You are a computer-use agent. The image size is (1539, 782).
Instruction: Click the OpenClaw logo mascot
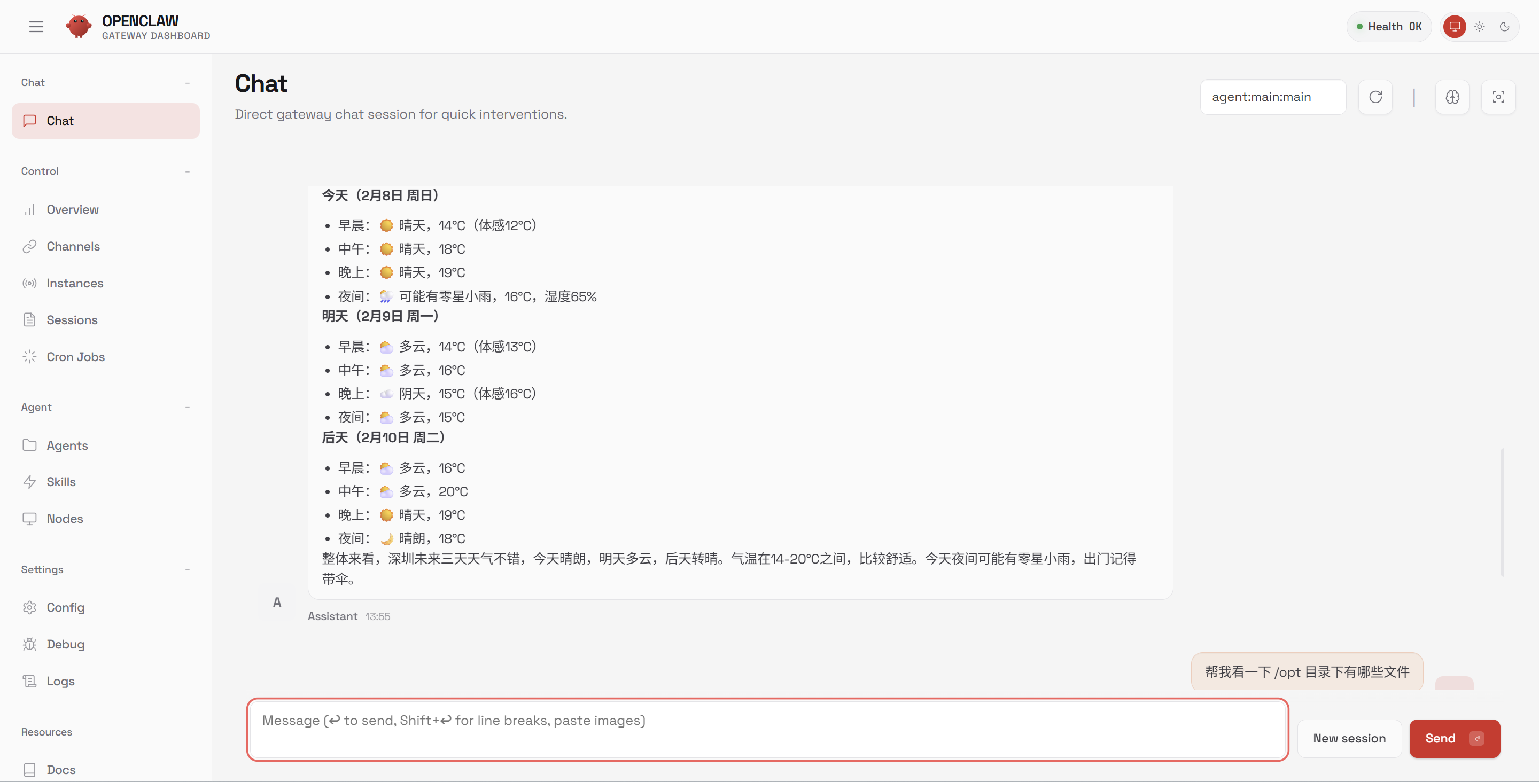point(78,26)
